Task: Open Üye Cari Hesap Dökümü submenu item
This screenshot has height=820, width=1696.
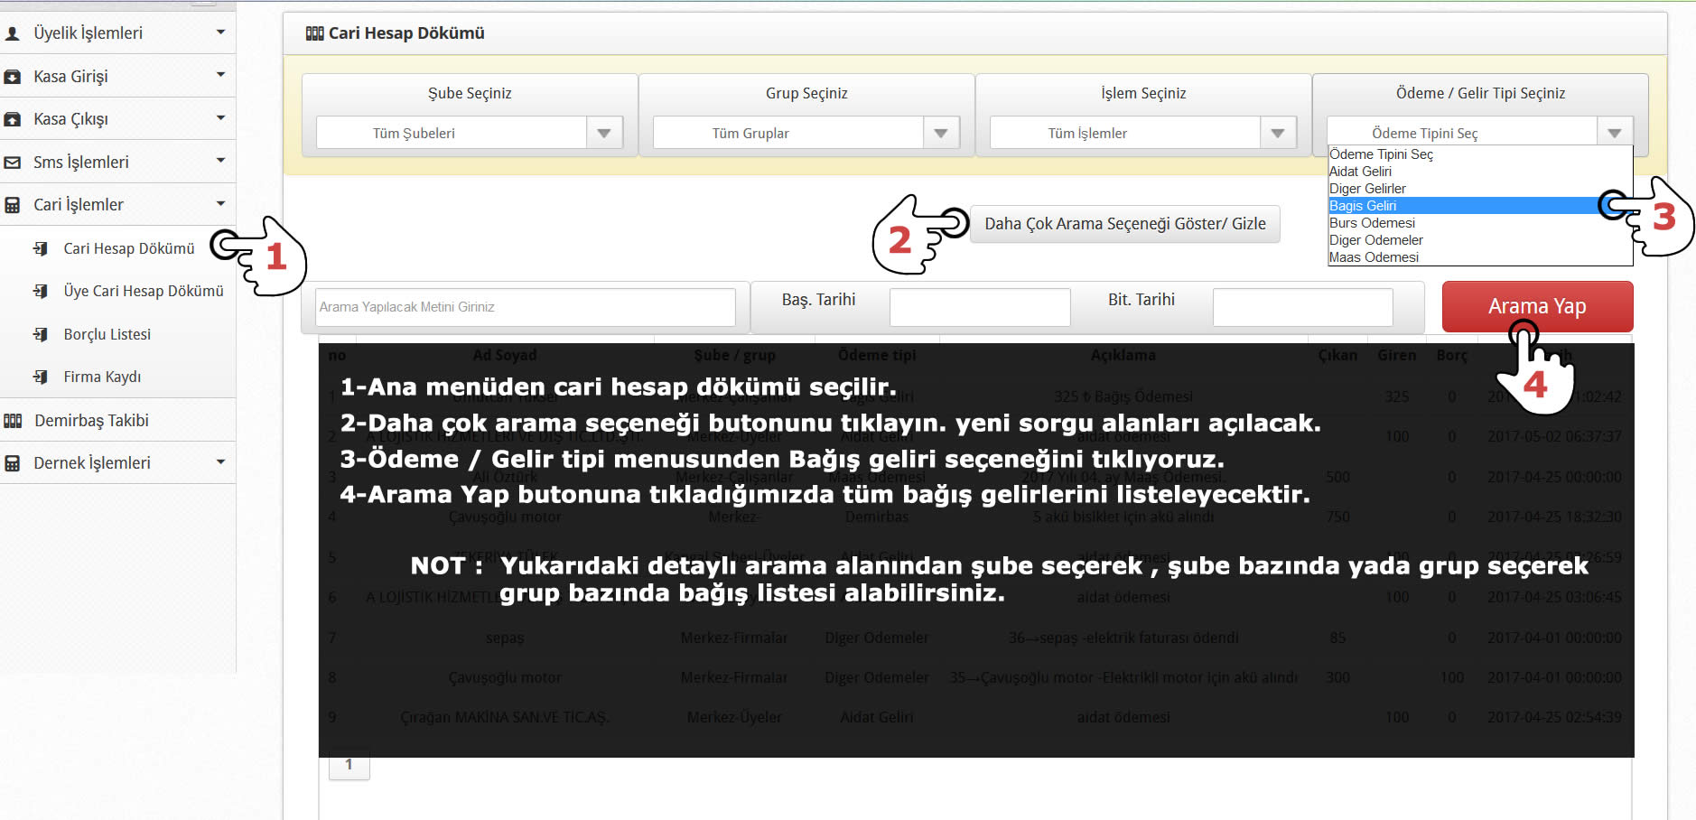Action: pyautogui.click(x=143, y=291)
